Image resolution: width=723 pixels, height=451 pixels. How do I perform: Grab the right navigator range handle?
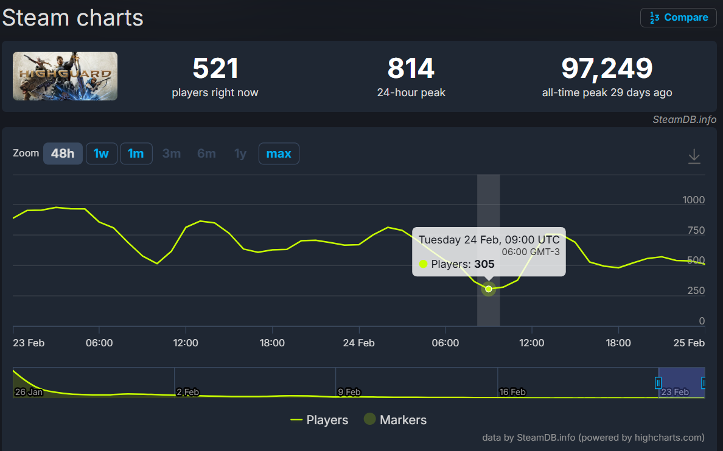tap(704, 383)
